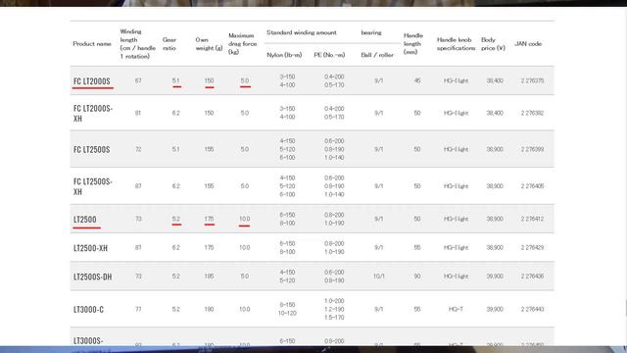Select the FC LT2500S-XH product name
The image size is (627, 353).
(93, 186)
